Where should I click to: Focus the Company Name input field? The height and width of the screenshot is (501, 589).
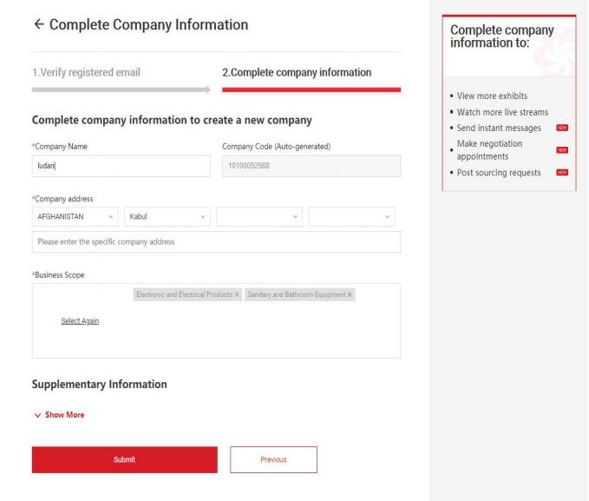(x=121, y=166)
